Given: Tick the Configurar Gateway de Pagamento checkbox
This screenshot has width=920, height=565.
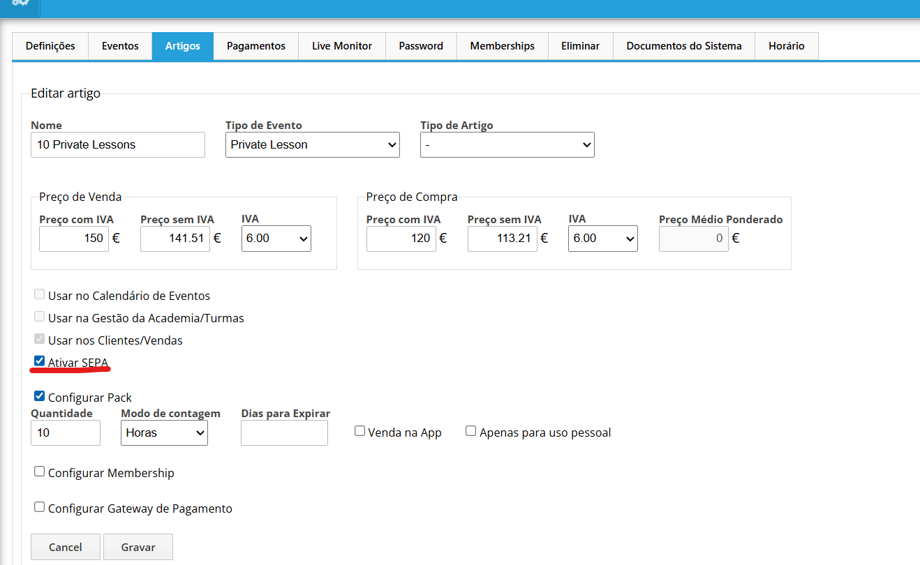Looking at the screenshot, I should coord(40,507).
